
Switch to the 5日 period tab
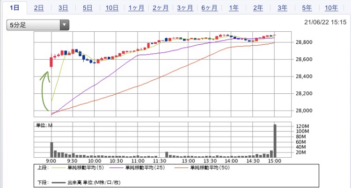88,8
